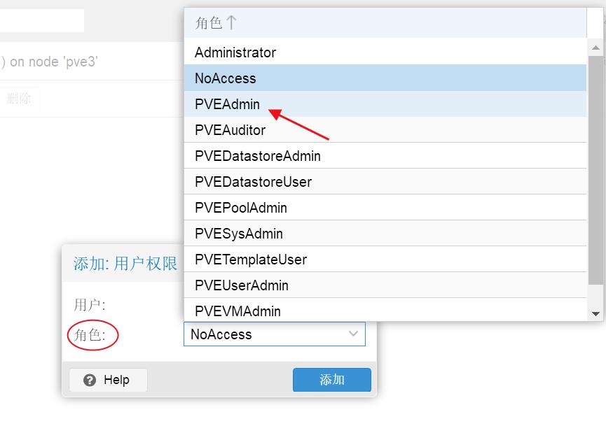Select PVEVMAdmin at list bottom

click(385, 310)
